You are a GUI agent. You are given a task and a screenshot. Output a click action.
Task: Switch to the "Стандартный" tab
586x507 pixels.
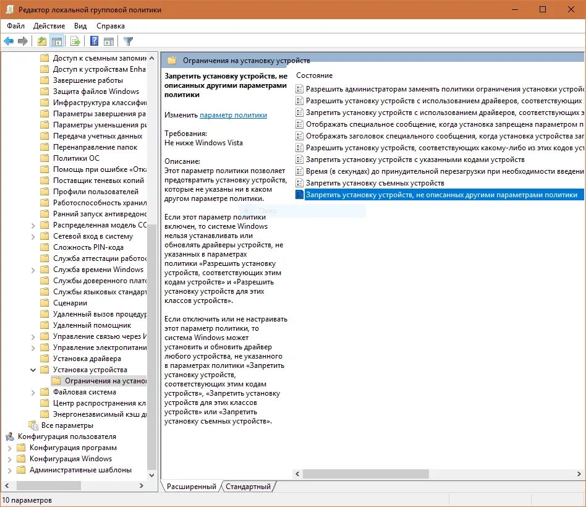click(x=248, y=487)
